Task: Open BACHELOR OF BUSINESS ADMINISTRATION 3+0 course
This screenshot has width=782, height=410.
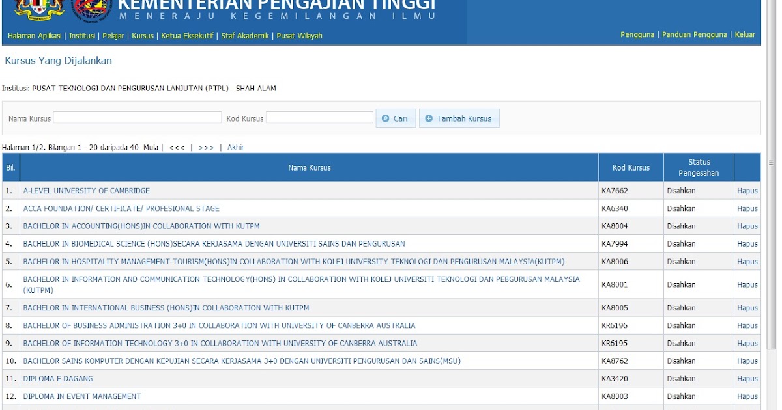Action: (x=219, y=325)
